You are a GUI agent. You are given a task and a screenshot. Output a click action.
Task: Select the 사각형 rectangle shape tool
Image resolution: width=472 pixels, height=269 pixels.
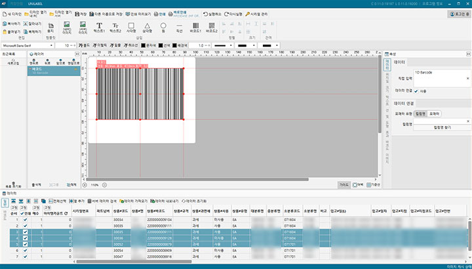(x=132, y=27)
